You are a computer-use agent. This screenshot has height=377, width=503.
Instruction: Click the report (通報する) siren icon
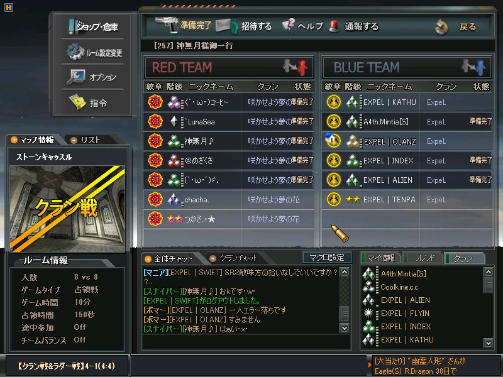pos(334,26)
